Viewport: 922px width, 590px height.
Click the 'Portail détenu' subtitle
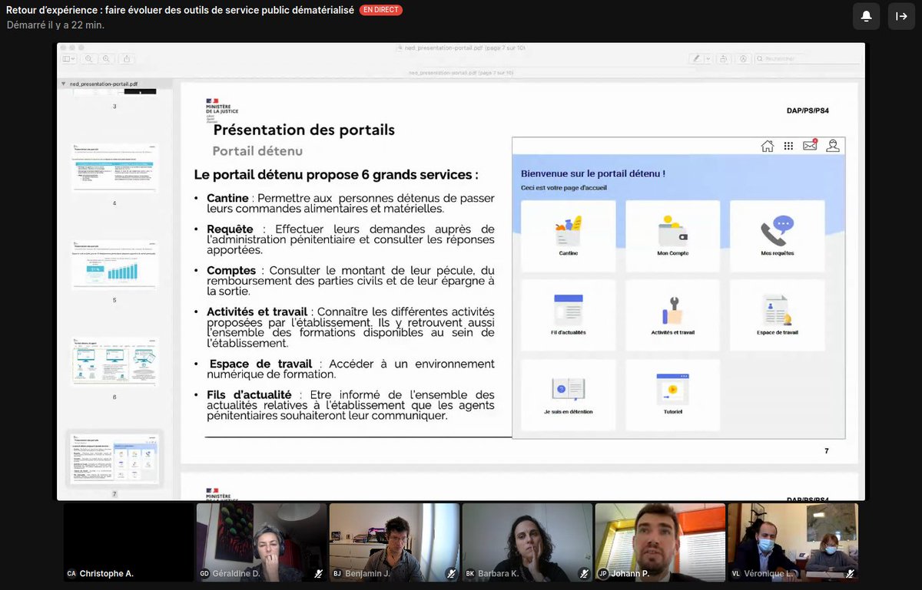257,151
